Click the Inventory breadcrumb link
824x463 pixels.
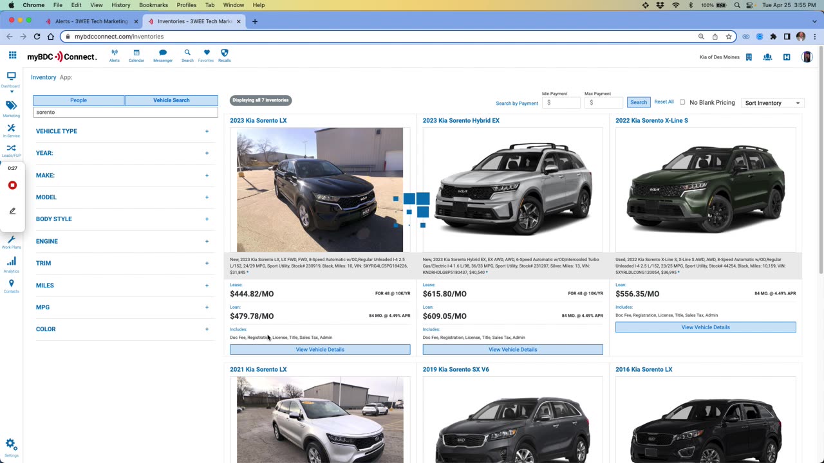click(x=44, y=77)
